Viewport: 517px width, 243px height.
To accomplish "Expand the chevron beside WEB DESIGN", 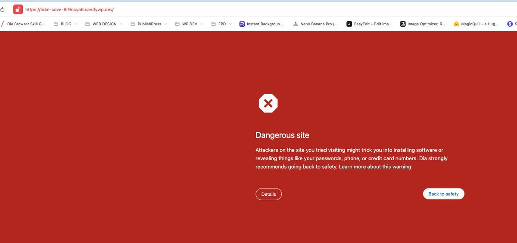I will coord(121,24).
